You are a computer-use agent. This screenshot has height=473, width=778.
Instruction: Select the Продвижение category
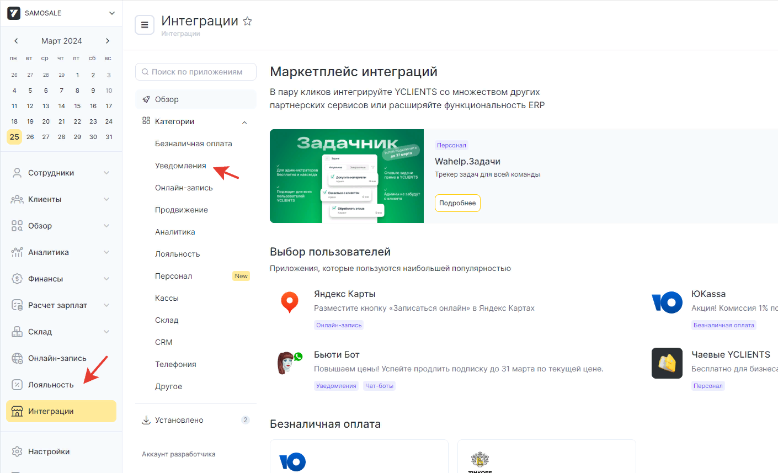point(182,210)
